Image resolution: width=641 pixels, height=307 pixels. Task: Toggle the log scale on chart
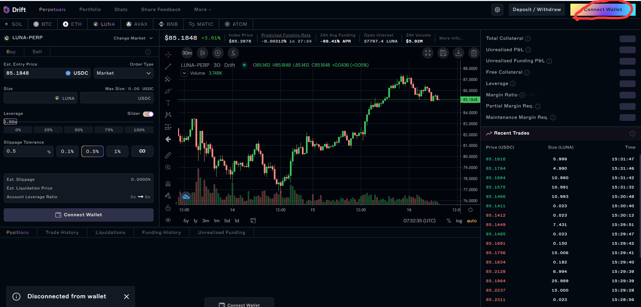459,221
